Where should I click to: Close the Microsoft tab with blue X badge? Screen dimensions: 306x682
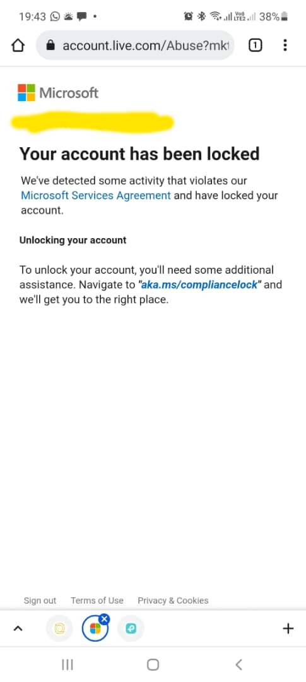[x=104, y=618]
